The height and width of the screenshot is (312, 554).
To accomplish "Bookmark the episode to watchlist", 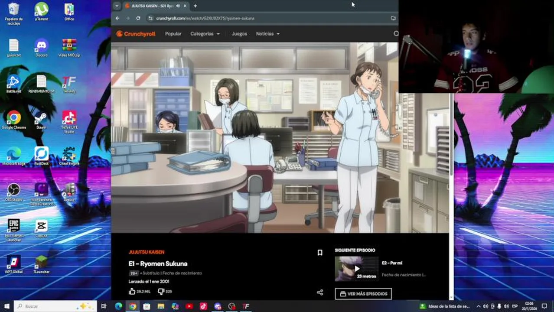I will (x=320, y=253).
